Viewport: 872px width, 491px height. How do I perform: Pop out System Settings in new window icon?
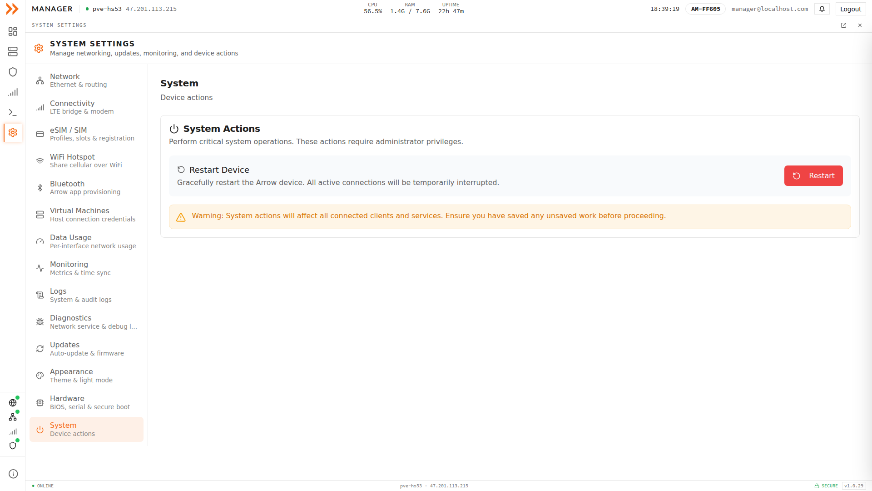(x=843, y=25)
